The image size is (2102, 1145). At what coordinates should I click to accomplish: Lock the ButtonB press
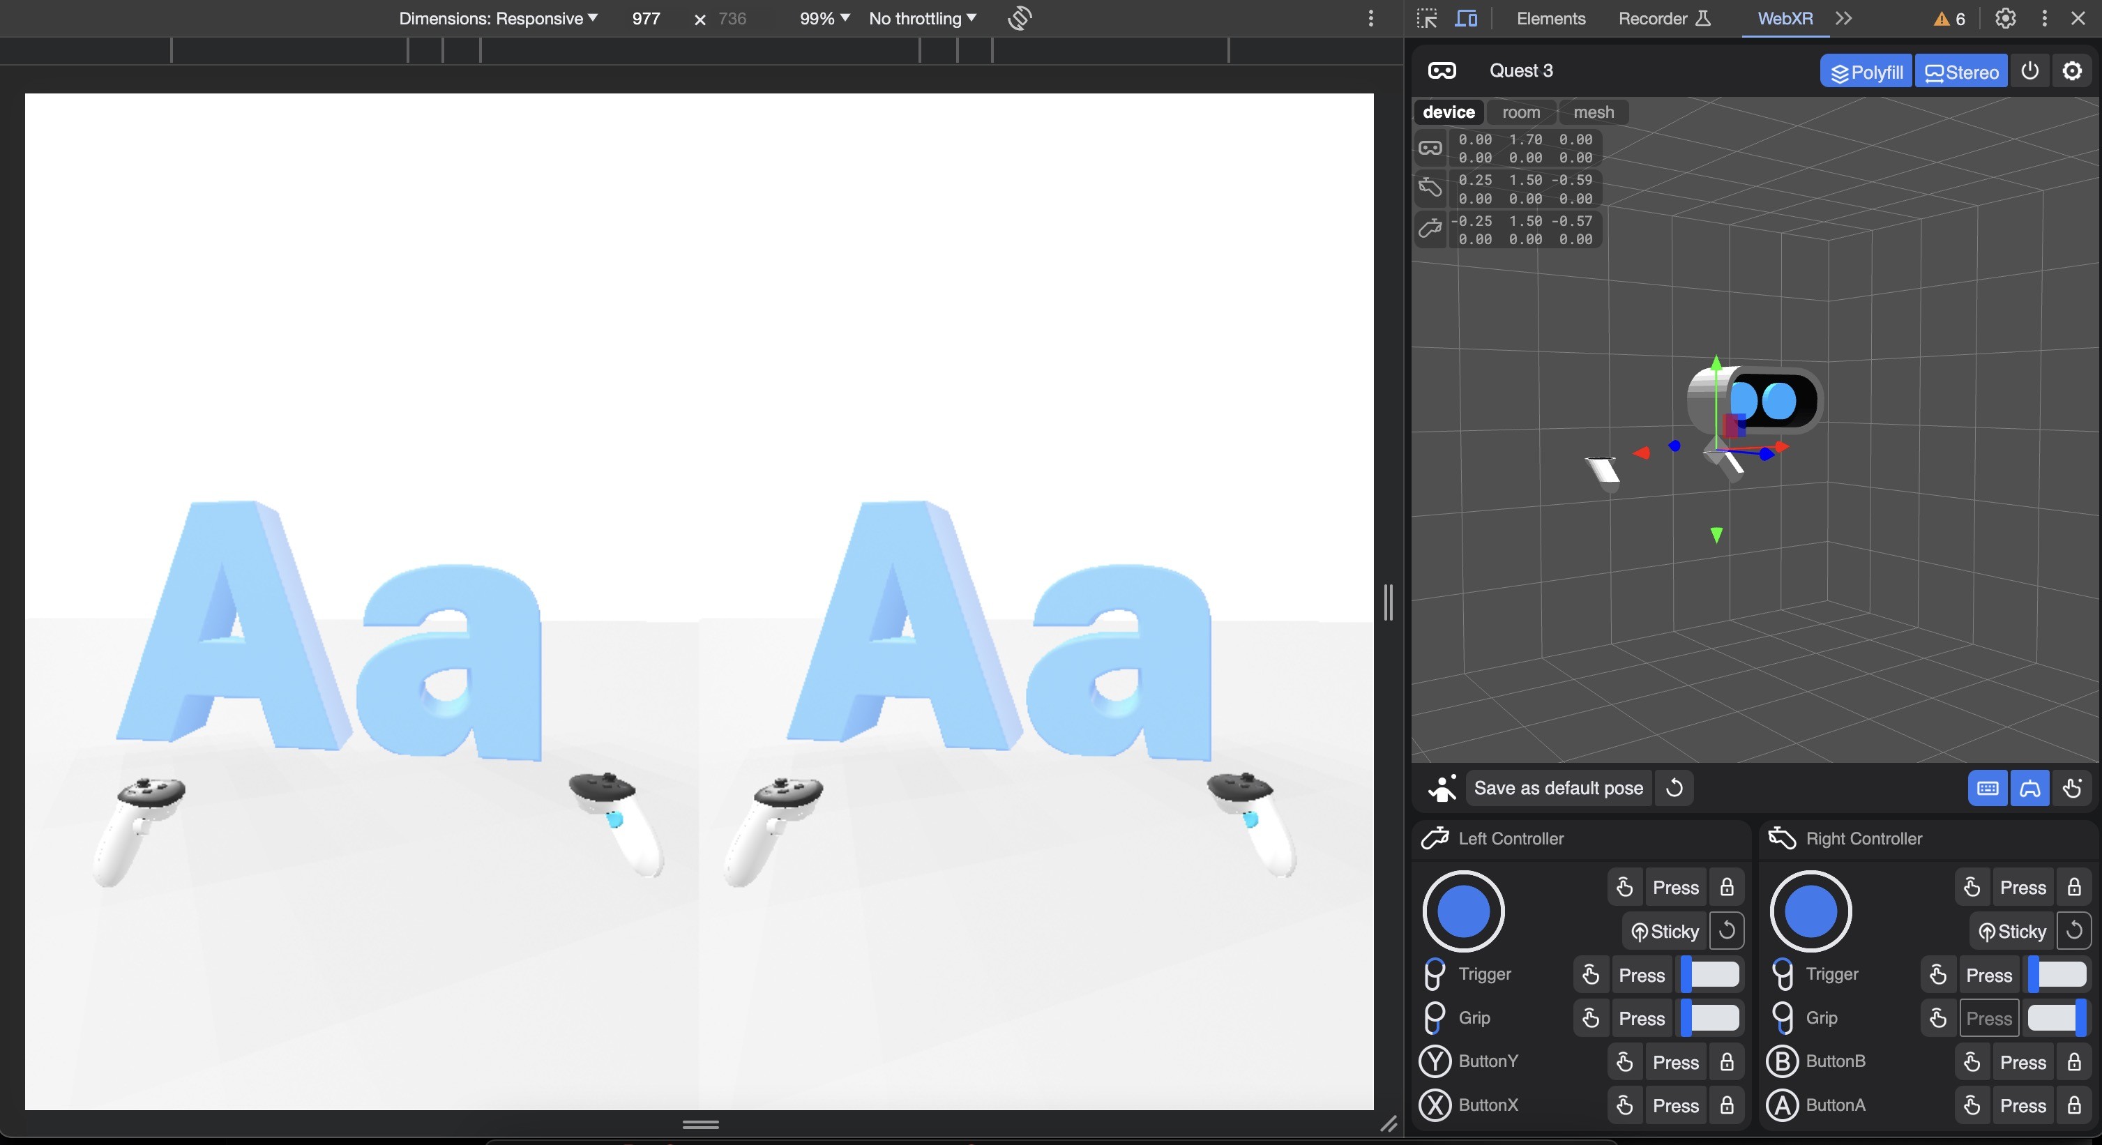point(2074,1062)
